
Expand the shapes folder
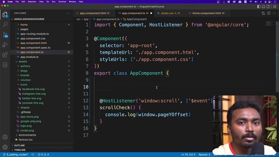point(25,108)
